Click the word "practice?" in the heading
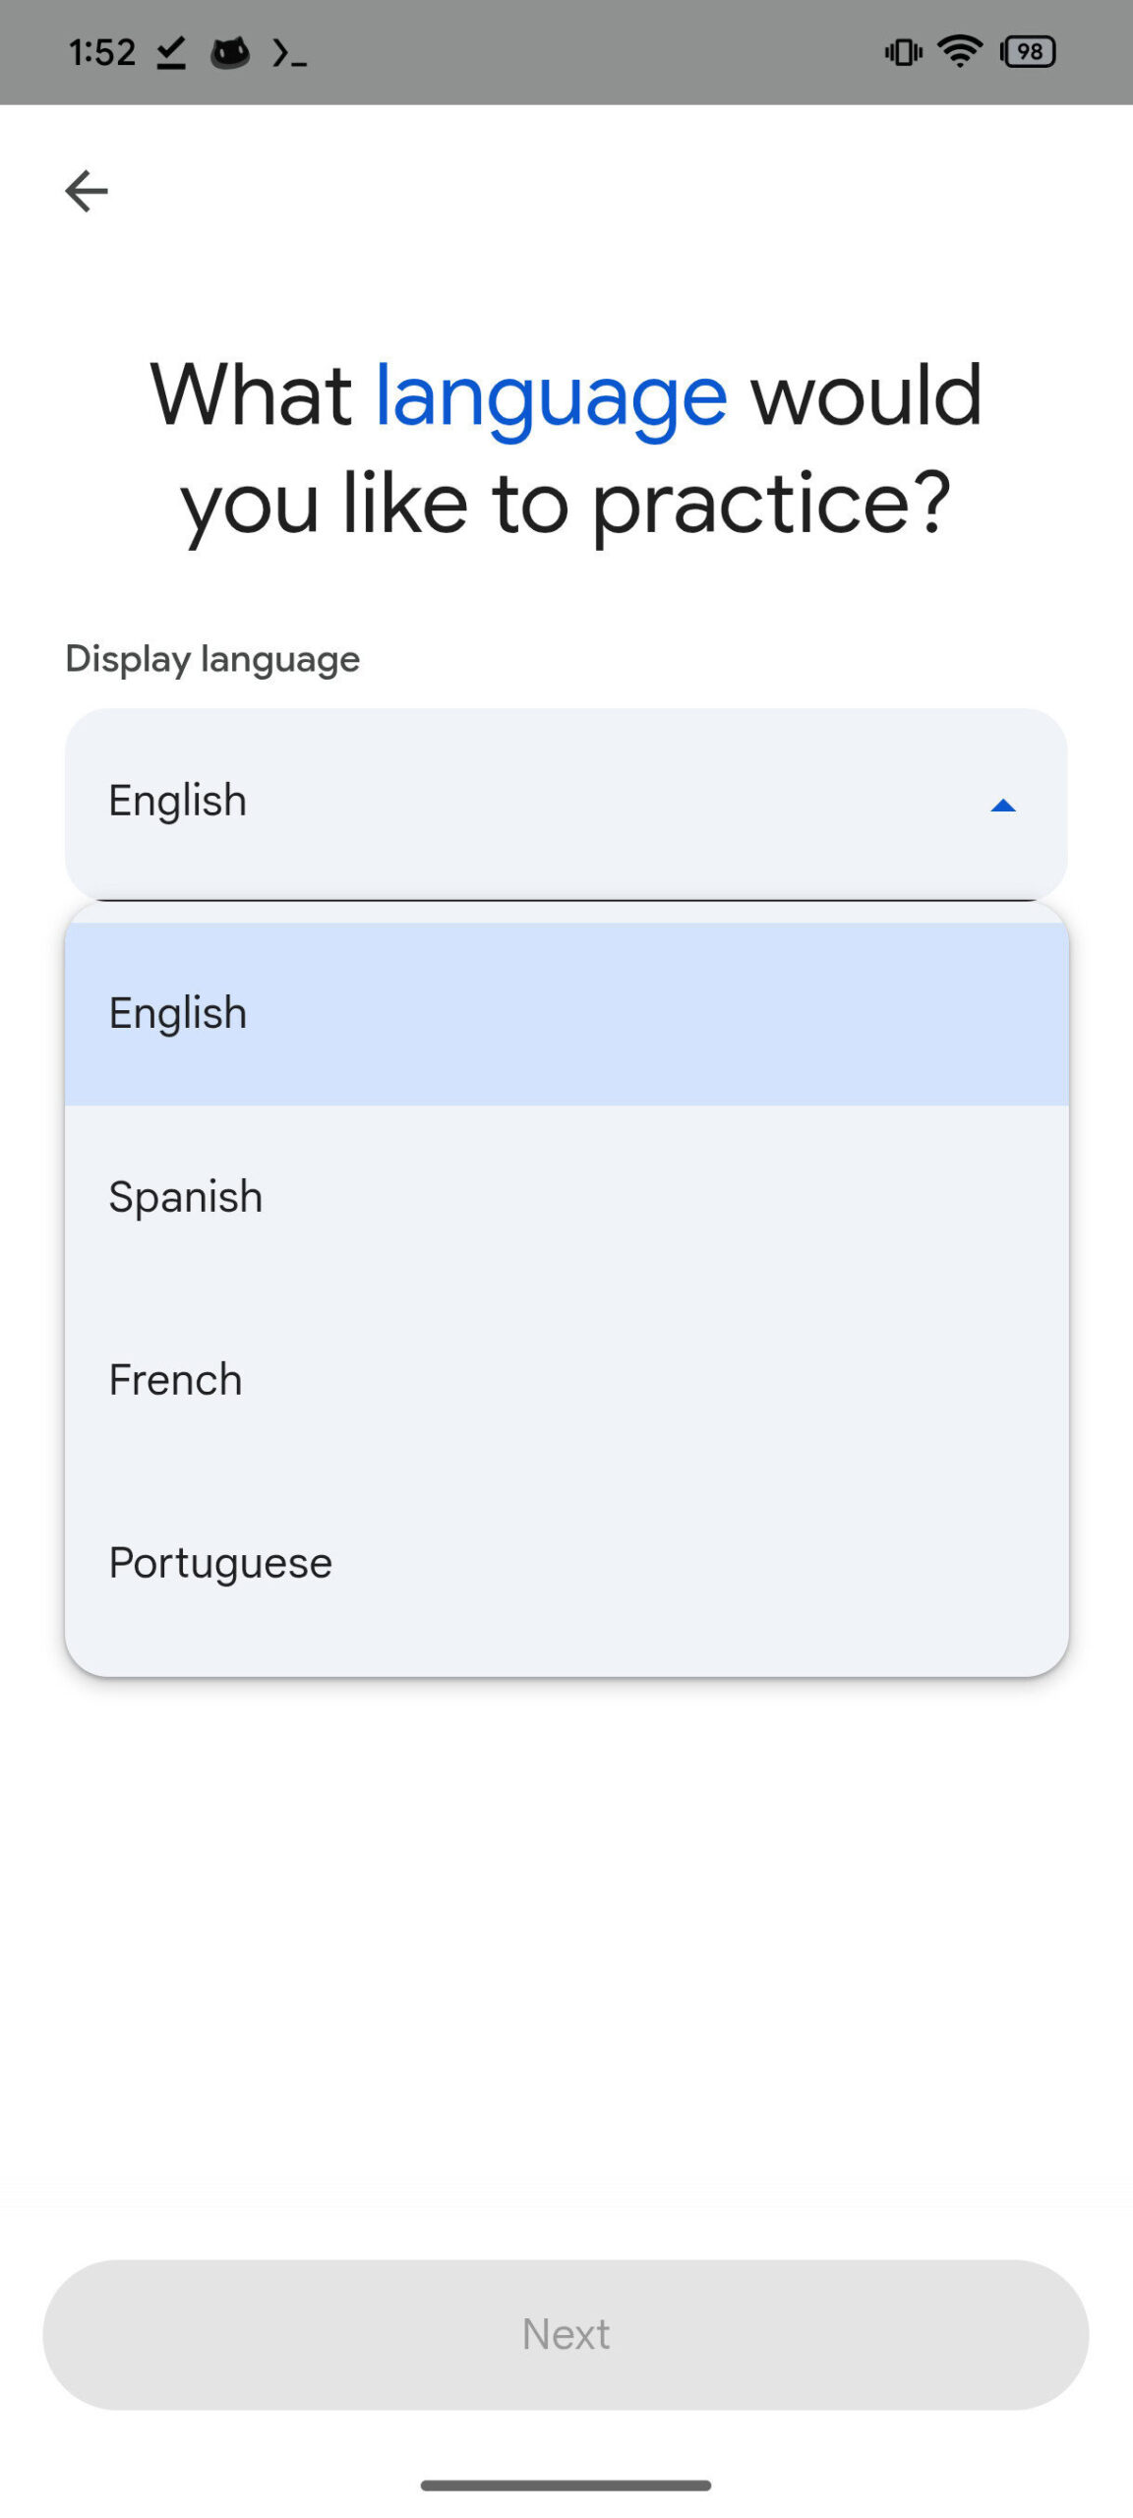Image resolution: width=1133 pixels, height=2518 pixels. [771, 504]
